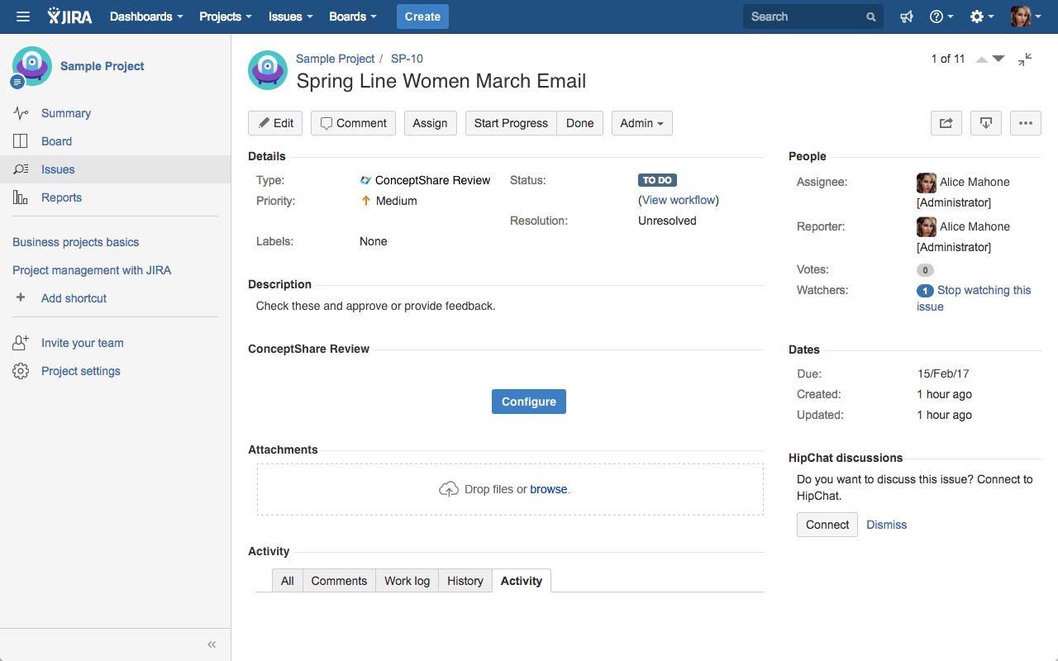The width and height of the screenshot is (1058, 661).
Task: Stop watching this issue
Action: point(984,291)
